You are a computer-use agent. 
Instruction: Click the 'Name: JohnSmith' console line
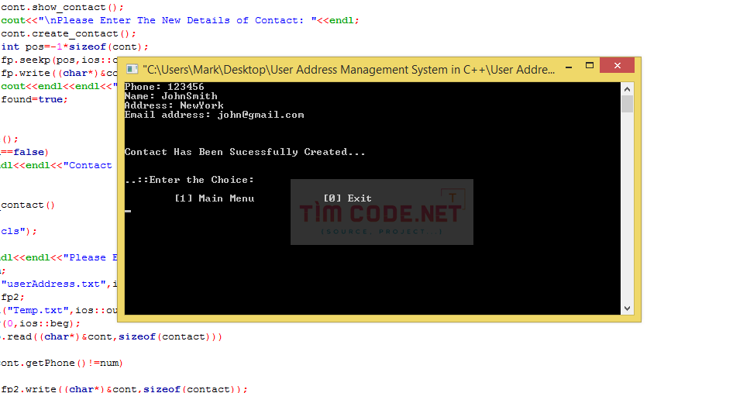(x=170, y=96)
